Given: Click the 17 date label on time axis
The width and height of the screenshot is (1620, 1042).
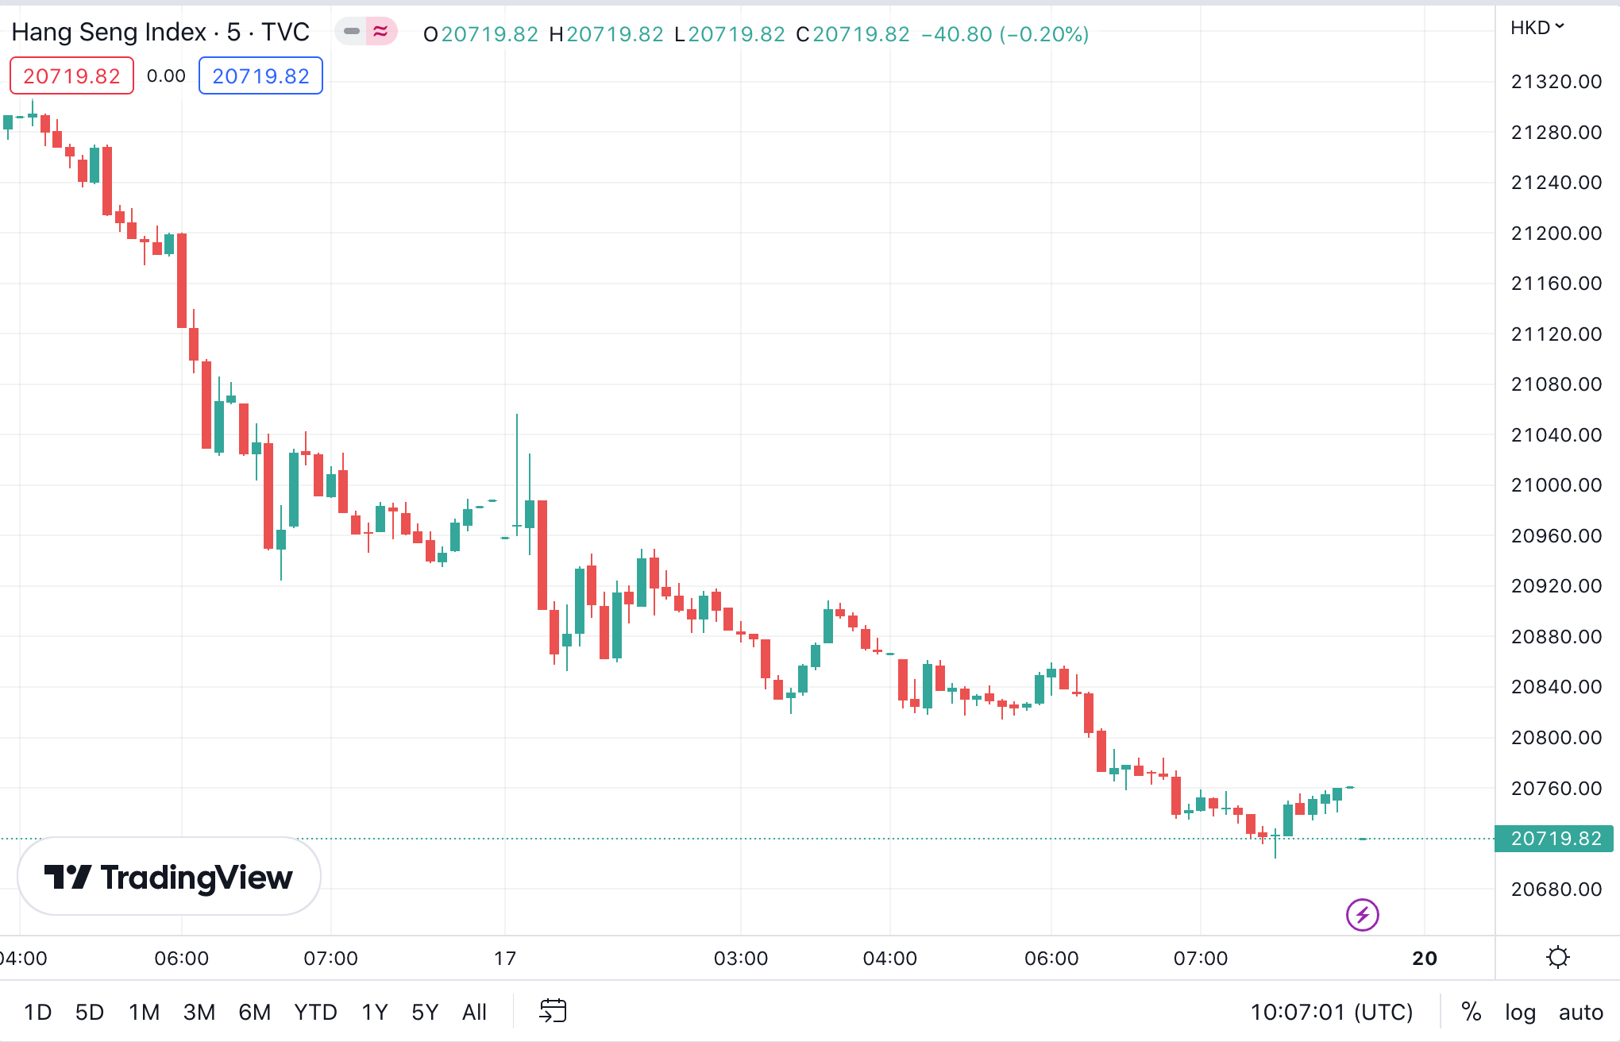Looking at the screenshot, I should click(505, 958).
